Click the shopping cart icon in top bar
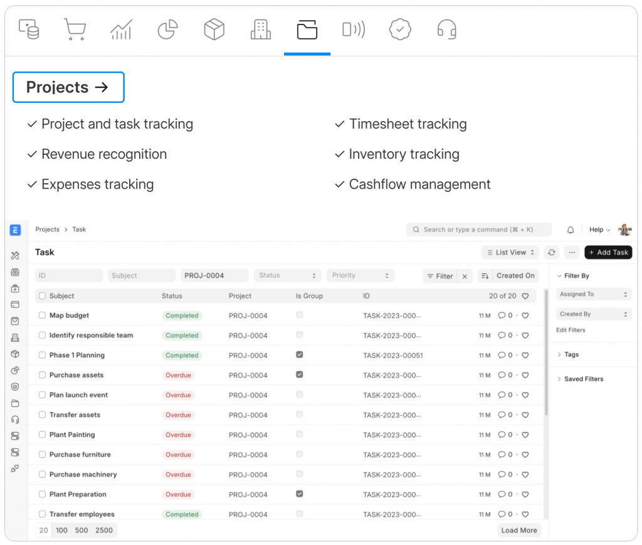 pyautogui.click(x=75, y=29)
